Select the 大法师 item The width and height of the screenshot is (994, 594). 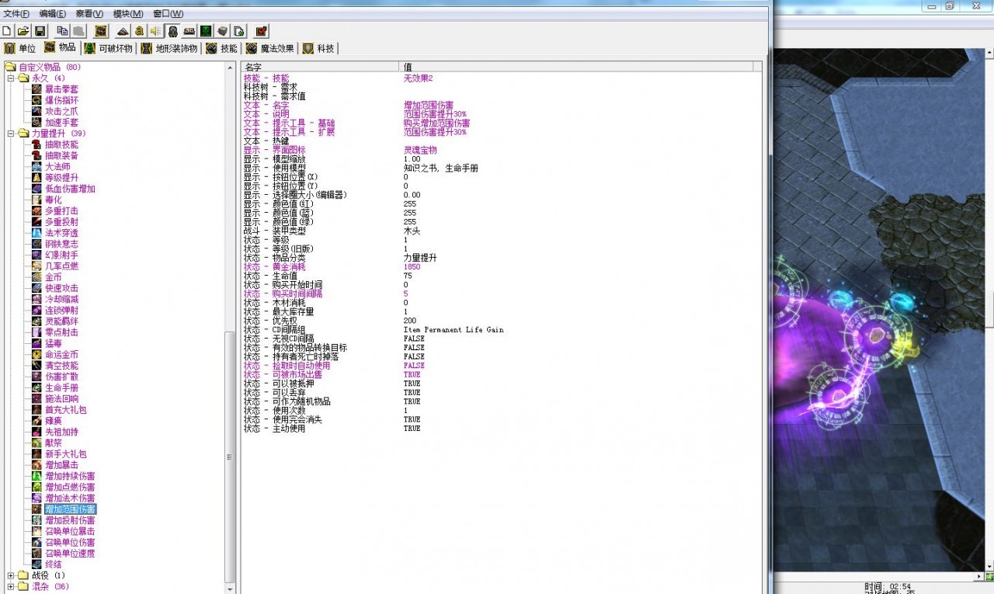[57, 166]
